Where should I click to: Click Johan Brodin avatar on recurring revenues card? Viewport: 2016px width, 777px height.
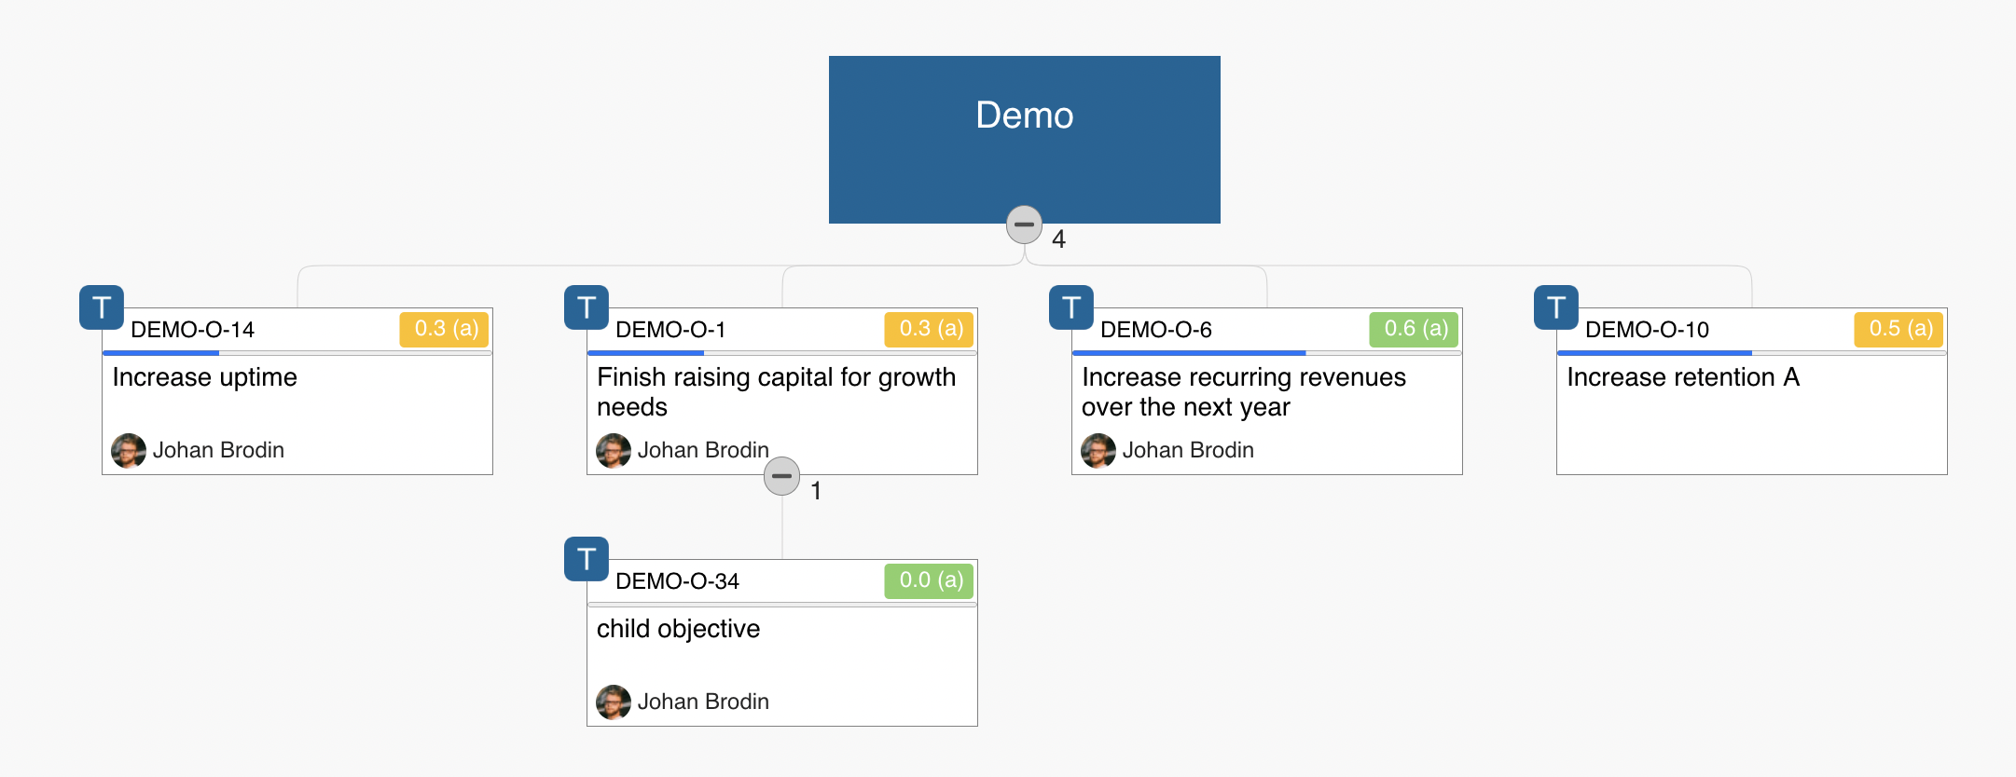1098,450
